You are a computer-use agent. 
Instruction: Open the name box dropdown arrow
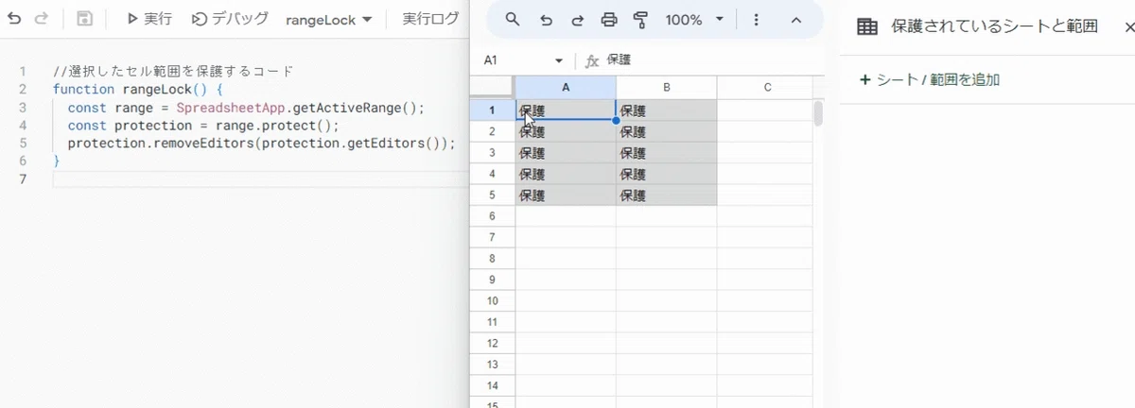click(x=559, y=60)
